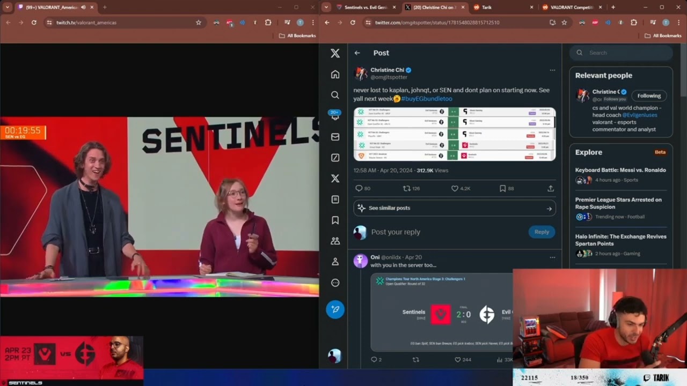Star the twitter.com page in address bar
Image resolution: width=687 pixels, height=386 pixels.
pyautogui.click(x=564, y=23)
